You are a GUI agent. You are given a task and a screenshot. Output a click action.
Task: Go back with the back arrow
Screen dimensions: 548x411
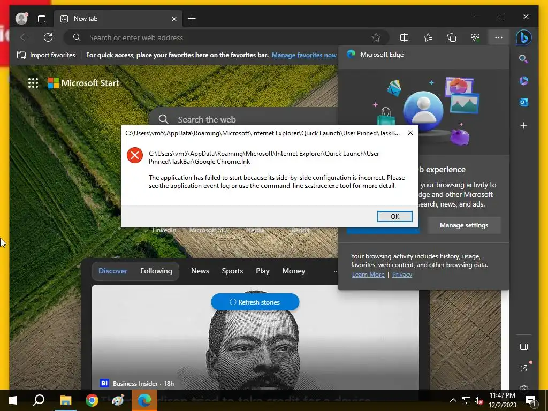[x=25, y=37]
